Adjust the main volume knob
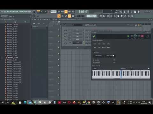The width and height of the screenshot is (153, 114). [34, 12]
